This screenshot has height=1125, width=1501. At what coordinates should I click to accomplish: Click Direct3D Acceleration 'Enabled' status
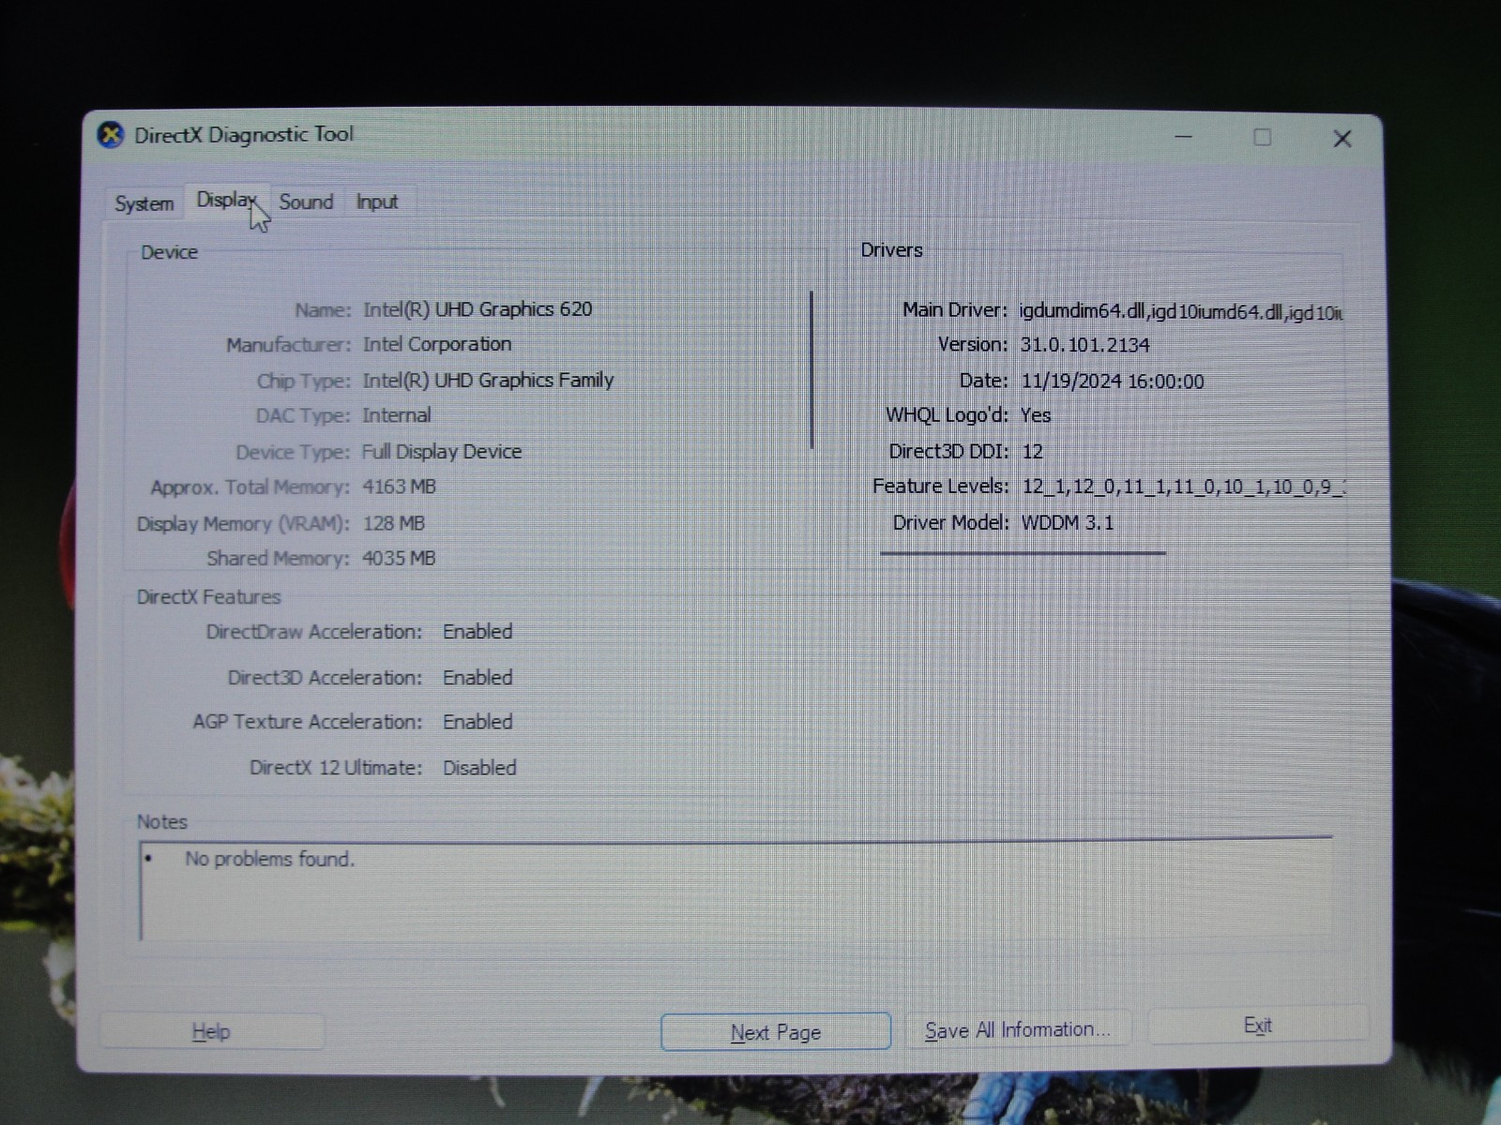tap(478, 678)
